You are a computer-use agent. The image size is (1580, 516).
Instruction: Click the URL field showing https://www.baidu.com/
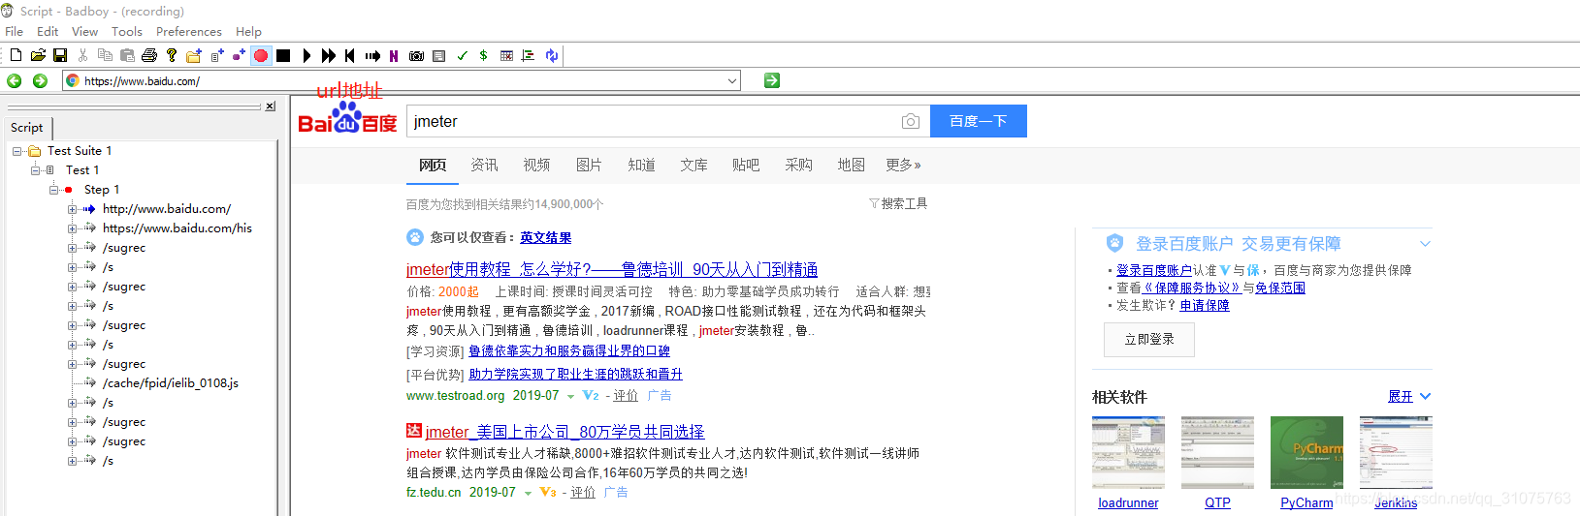coord(401,81)
